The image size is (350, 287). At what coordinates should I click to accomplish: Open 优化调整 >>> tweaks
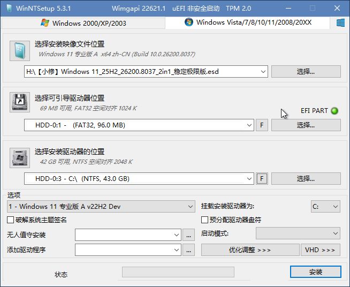[x=250, y=250]
